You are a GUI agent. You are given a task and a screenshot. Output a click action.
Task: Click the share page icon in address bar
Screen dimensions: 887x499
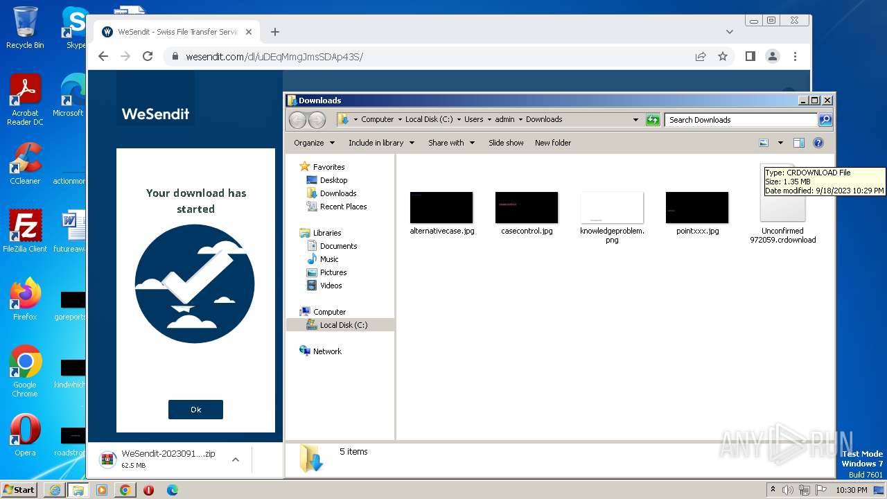701,56
